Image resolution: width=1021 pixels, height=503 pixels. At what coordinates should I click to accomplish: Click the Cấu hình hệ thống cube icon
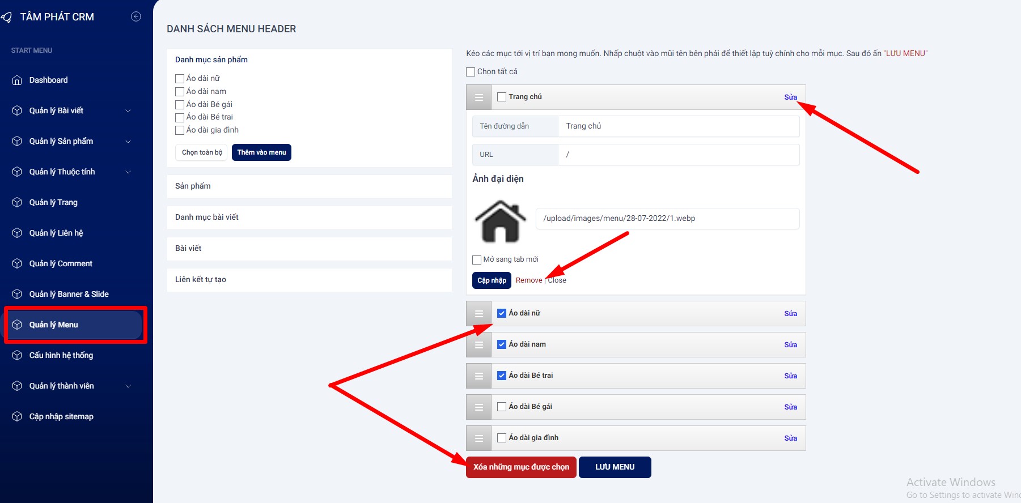(17, 356)
